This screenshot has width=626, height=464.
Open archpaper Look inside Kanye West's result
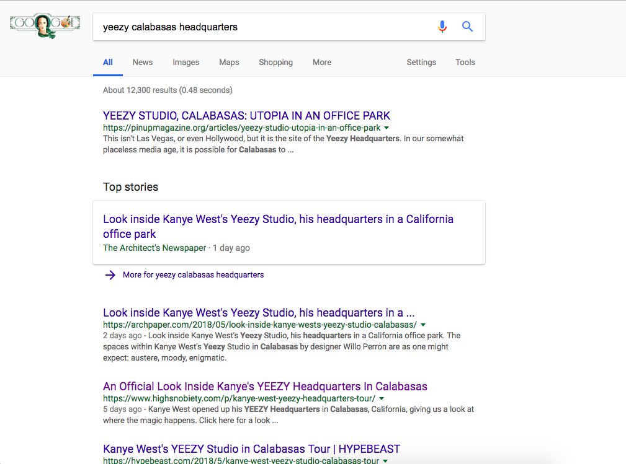259,312
